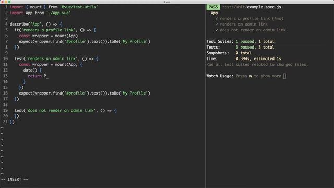Click the Tests: 3 passed summary line
Screen dimensions: 334x188
pyautogui.click(x=240, y=48)
